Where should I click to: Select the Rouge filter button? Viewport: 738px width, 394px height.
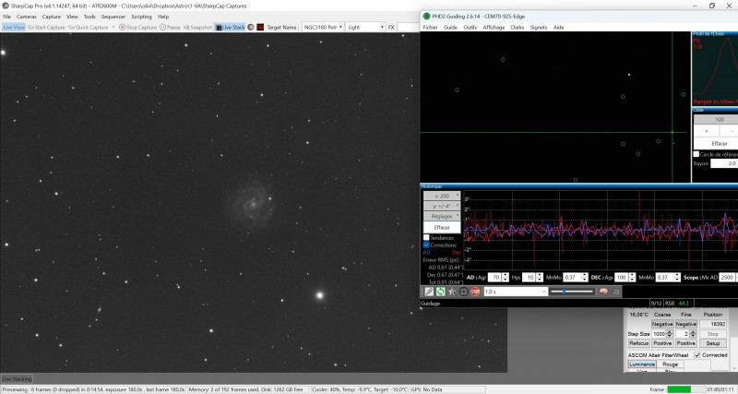pos(671,364)
